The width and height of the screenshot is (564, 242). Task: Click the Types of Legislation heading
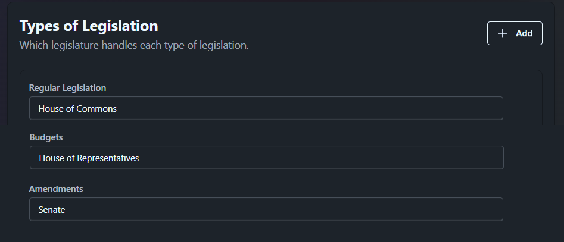(89, 26)
